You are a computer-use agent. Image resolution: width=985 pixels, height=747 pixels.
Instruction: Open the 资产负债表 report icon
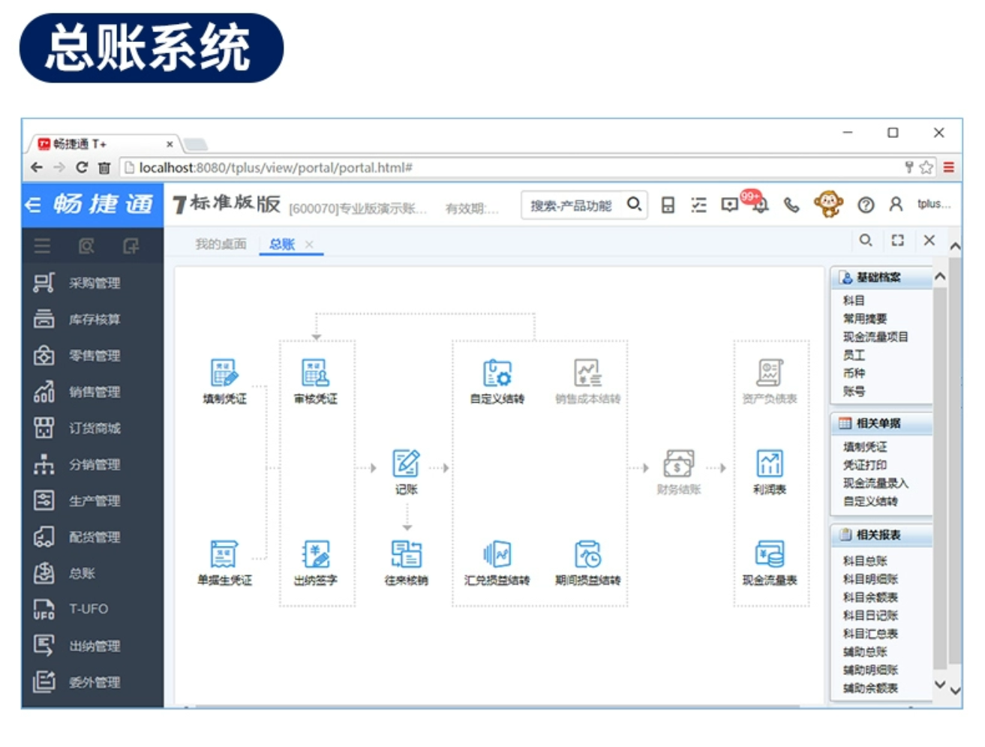[770, 373]
